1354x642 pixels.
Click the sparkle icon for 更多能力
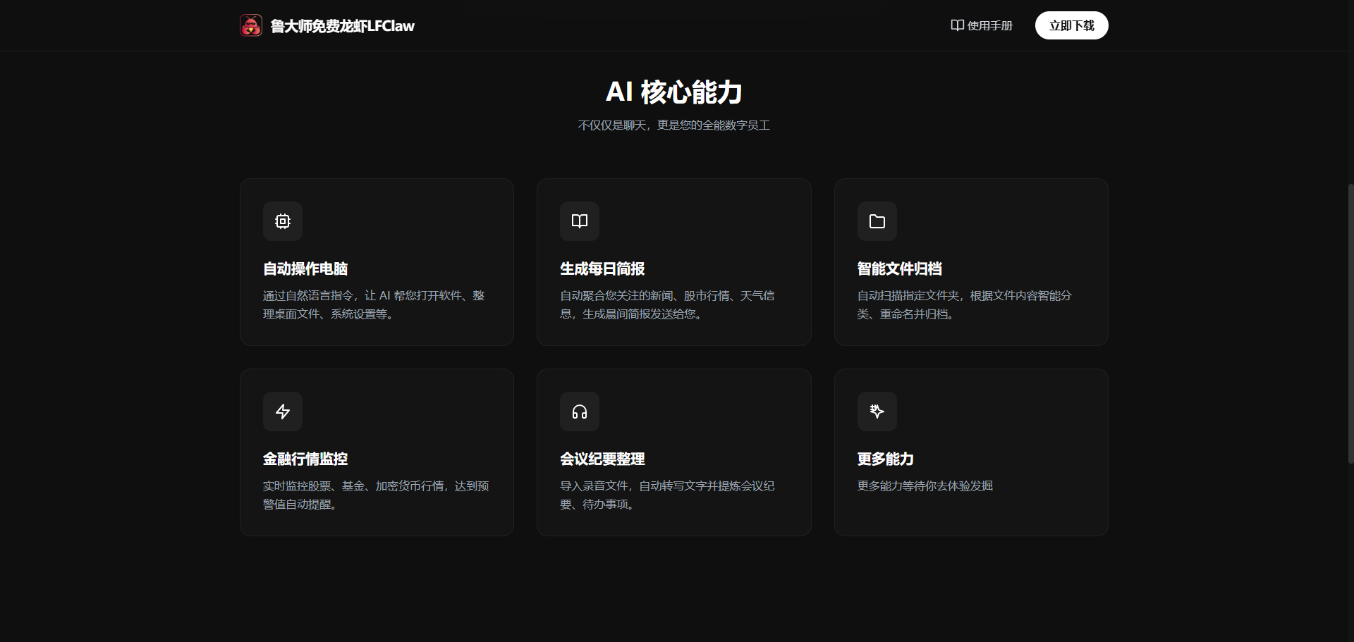877,412
